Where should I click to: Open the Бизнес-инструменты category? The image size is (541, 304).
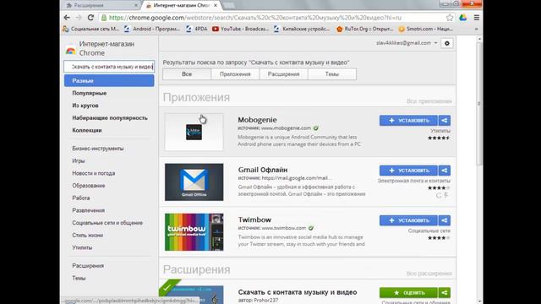point(98,149)
